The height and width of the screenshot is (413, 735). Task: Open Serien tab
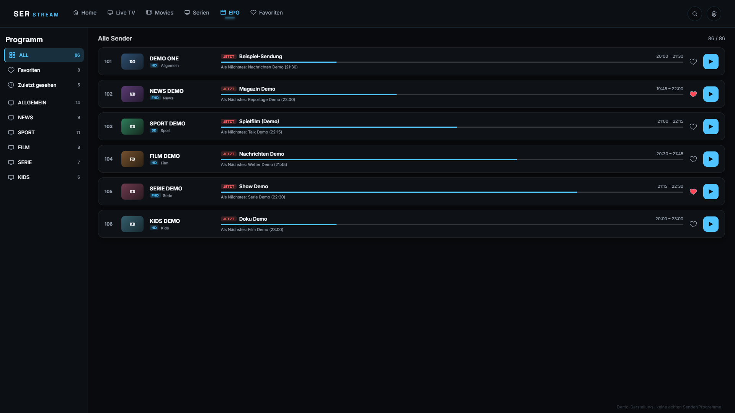[197, 13]
